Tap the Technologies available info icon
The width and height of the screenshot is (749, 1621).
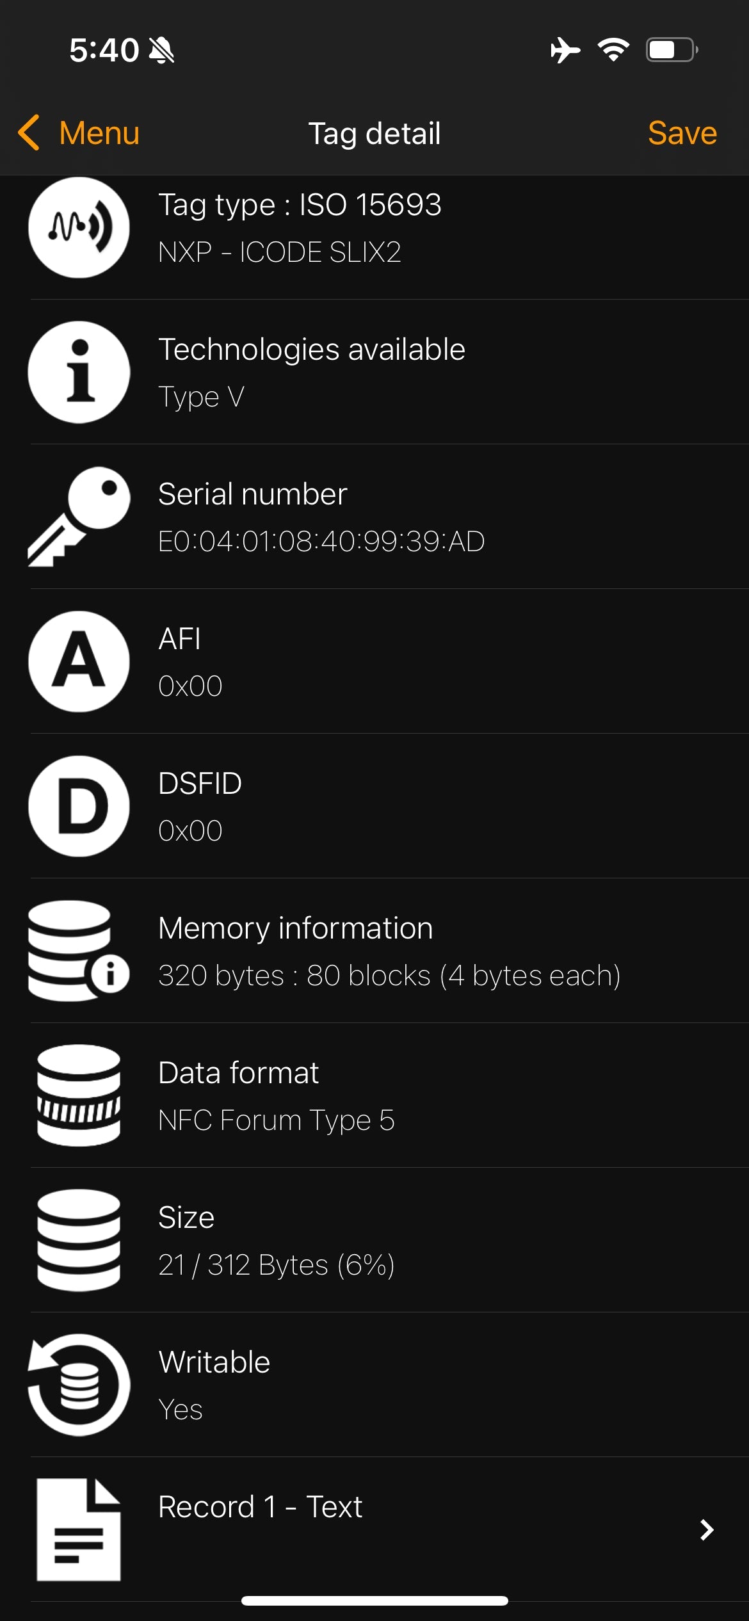(x=79, y=372)
